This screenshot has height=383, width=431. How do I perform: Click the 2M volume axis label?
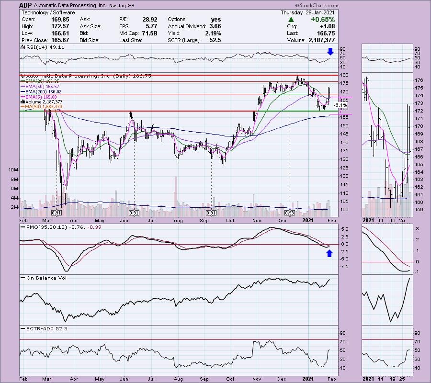pyautogui.click(x=14, y=207)
